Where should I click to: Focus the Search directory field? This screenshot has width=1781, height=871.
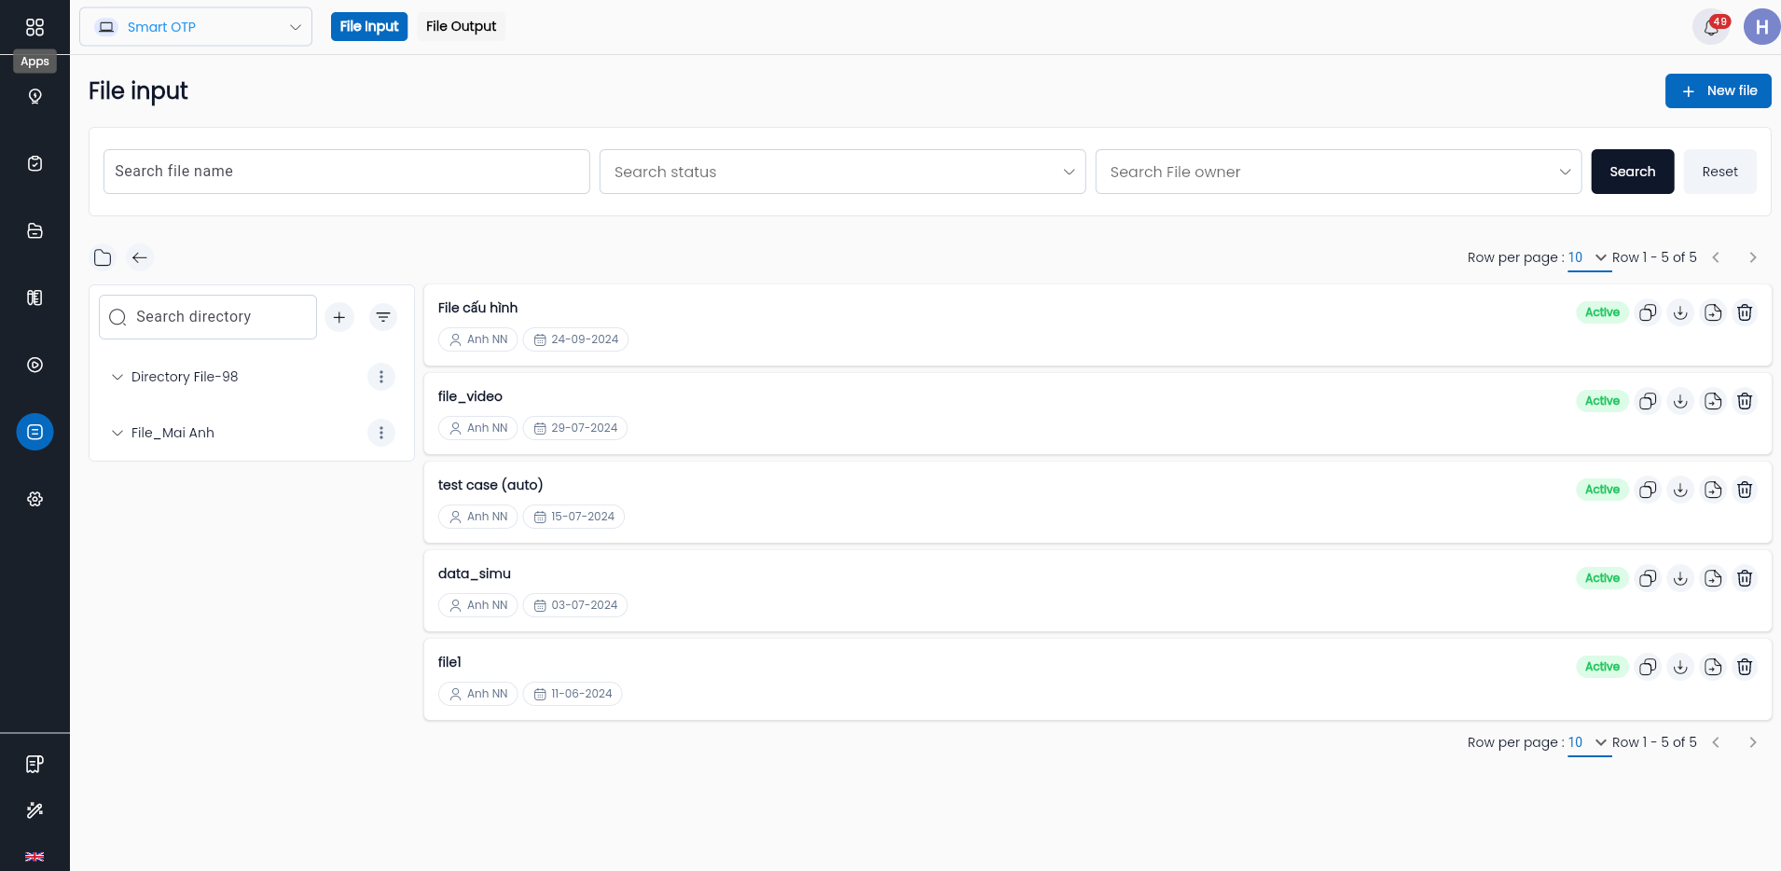(x=208, y=317)
